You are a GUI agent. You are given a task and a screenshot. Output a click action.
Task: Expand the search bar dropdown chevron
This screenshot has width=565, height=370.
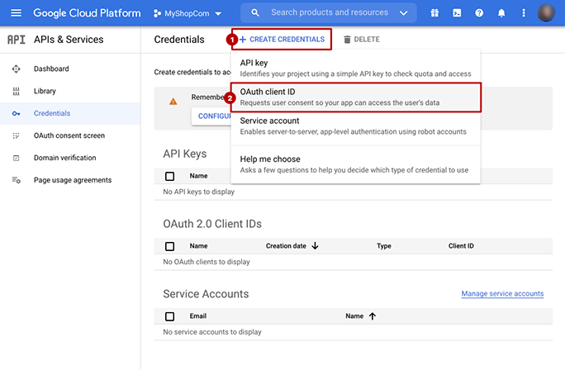tap(404, 13)
